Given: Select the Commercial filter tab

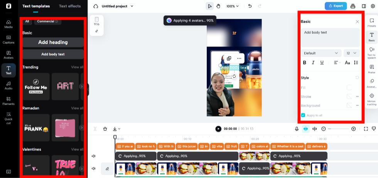Looking at the screenshot, I should (47, 22).
